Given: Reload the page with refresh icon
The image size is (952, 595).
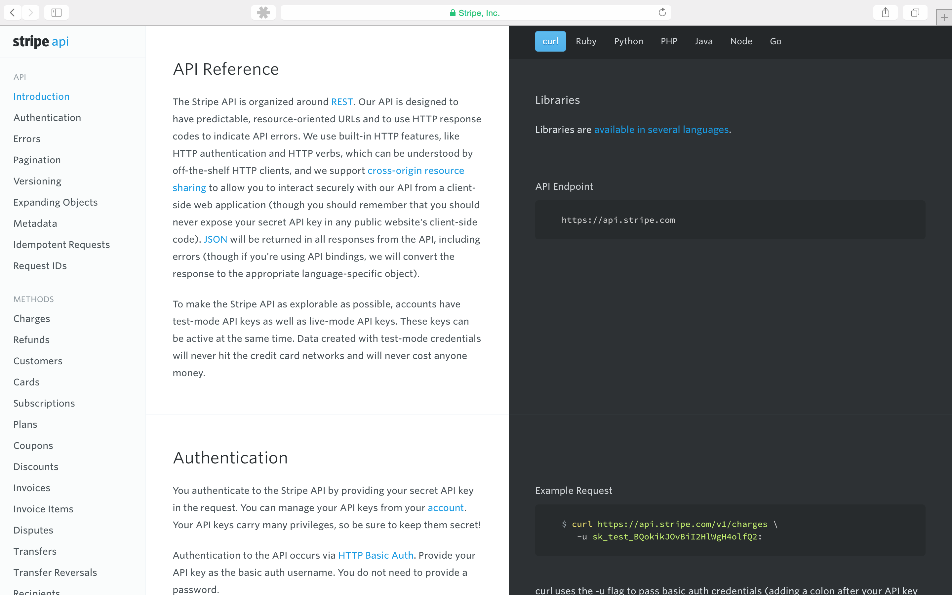Looking at the screenshot, I should click(662, 13).
